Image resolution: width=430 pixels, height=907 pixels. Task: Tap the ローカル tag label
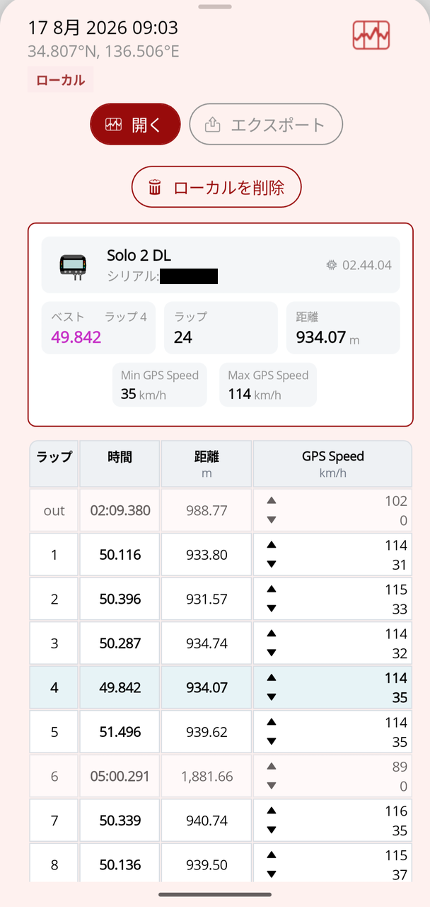(x=61, y=80)
